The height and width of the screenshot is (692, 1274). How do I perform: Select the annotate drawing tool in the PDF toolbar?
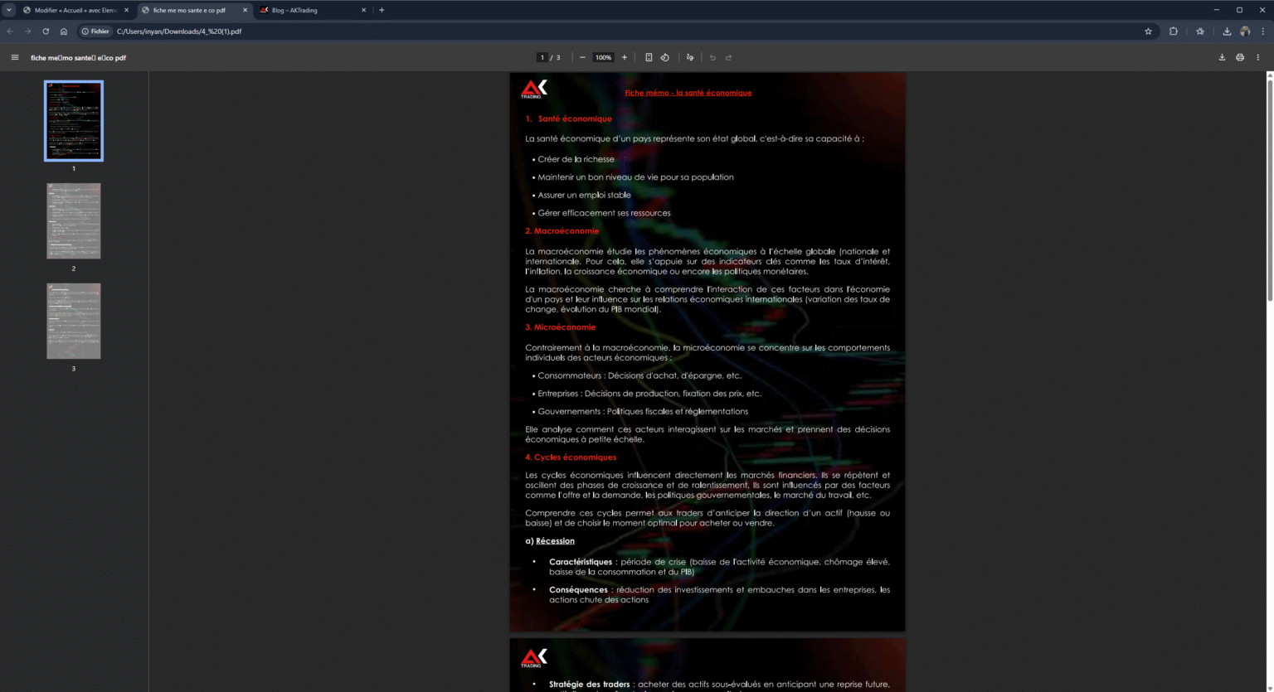[690, 57]
